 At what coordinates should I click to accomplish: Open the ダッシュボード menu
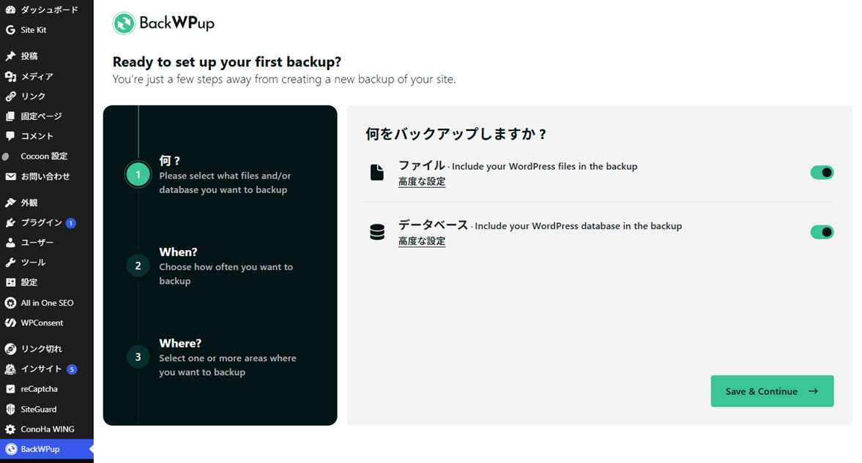(50, 10)
